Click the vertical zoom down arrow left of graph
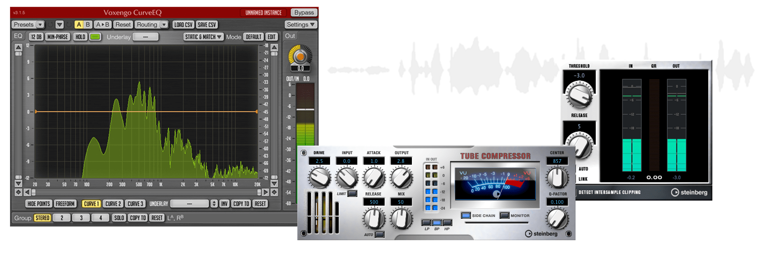This screenshot has width=766, height=257. 18,184
